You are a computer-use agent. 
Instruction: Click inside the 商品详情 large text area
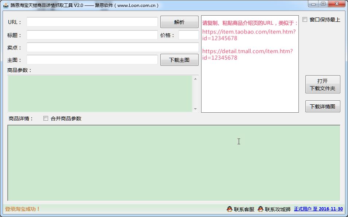173,162
